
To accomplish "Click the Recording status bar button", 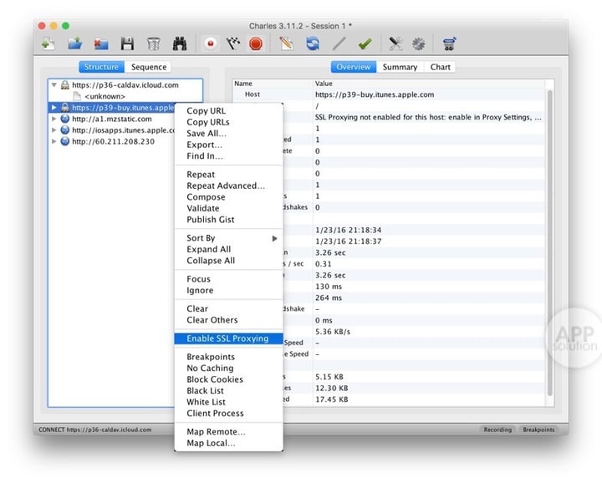I will click(497, 430).
